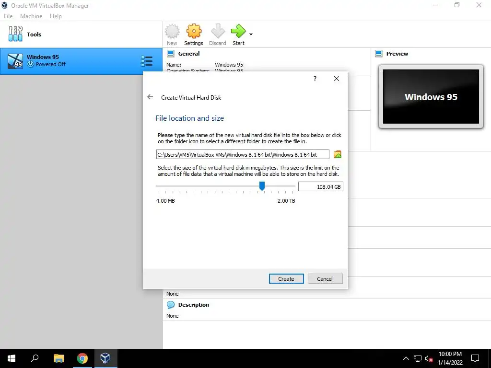Cancel the hard disk creation dialog
The height and width of the screenshot is (368, 491).
[x=325, y=279]
